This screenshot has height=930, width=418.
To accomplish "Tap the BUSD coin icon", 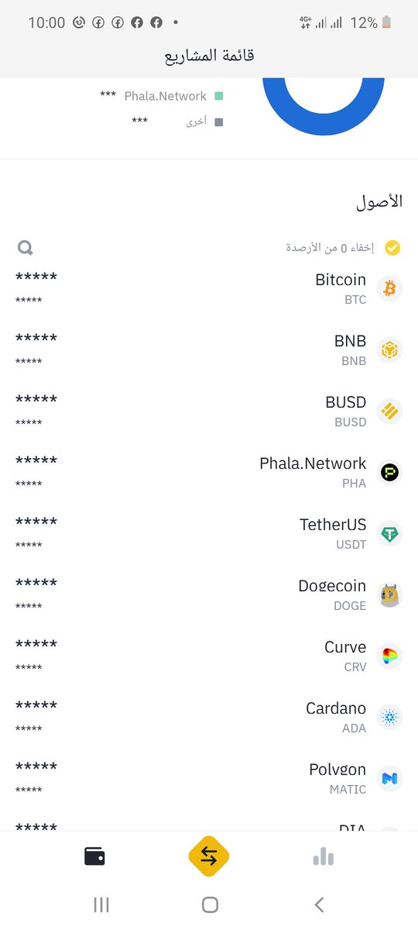I will pos(389,412).
